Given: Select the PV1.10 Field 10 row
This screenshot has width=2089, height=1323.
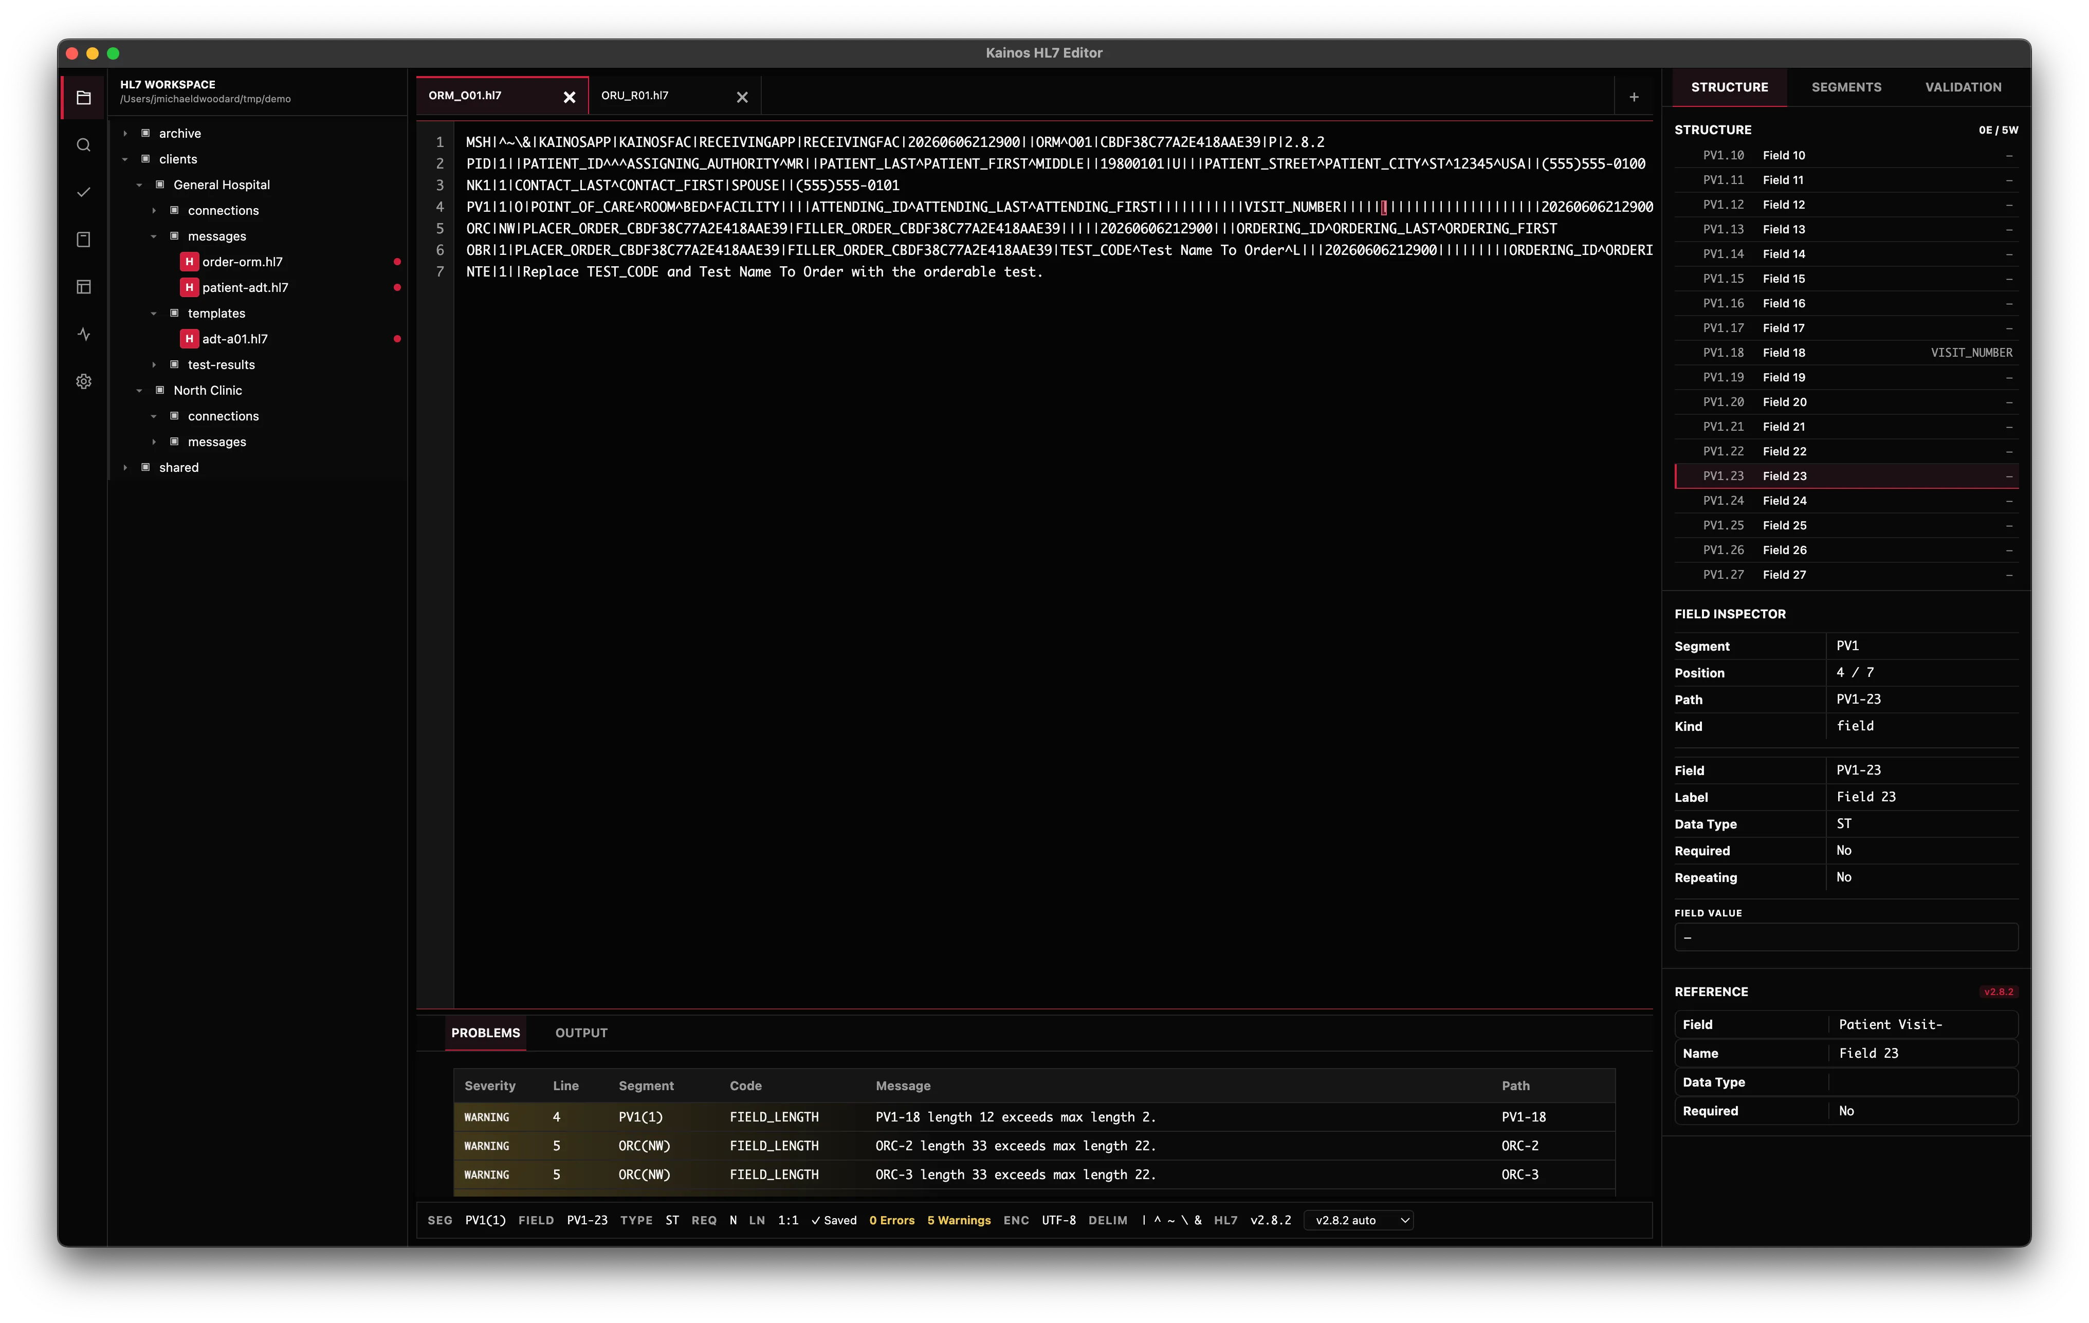Looking at the screenshot, I should click(1846, 155).
